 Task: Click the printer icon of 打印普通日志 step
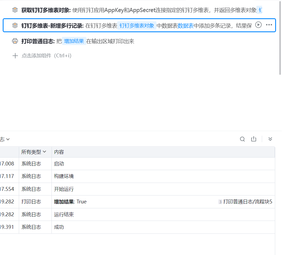(15, 41)
